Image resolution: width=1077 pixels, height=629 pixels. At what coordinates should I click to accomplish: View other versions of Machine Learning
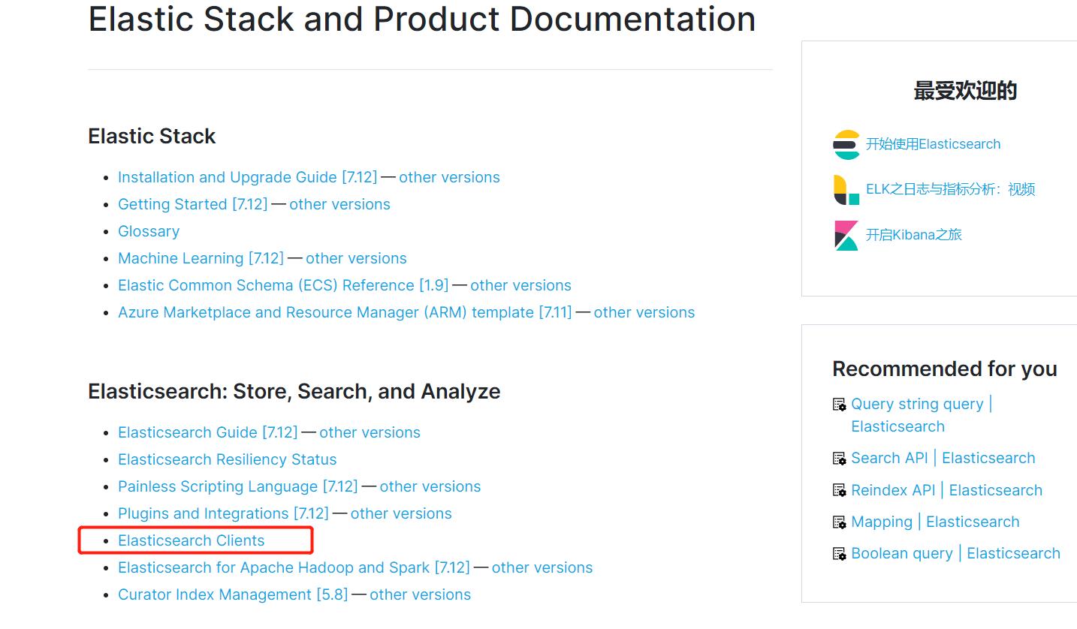tap(356, 258)
